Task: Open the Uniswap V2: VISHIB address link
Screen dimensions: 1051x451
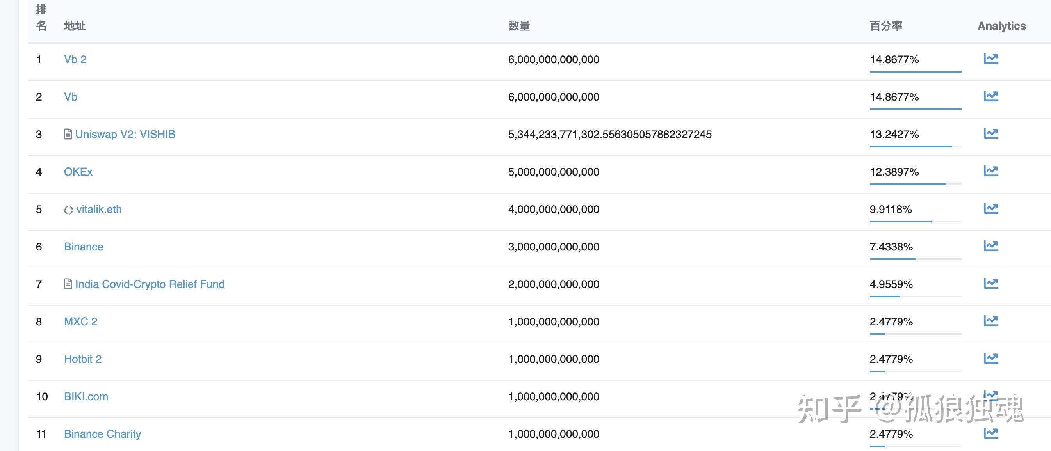Action: (x=125, y=134)
